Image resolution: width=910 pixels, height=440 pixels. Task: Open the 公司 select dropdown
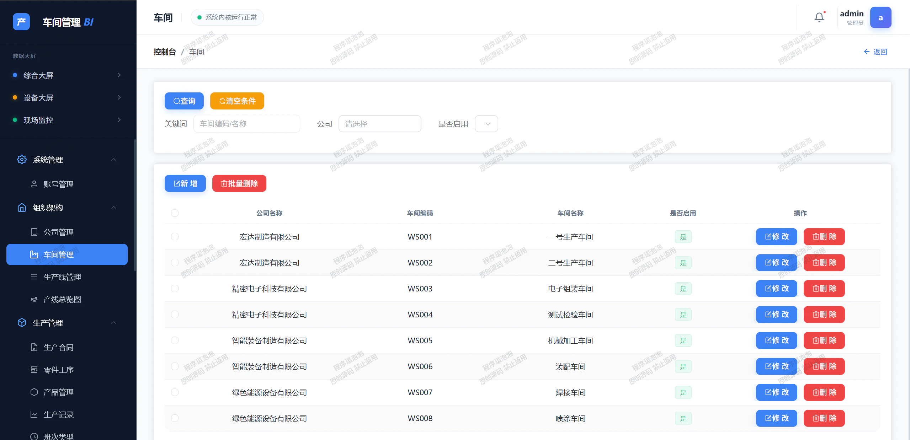click(380, 124)
